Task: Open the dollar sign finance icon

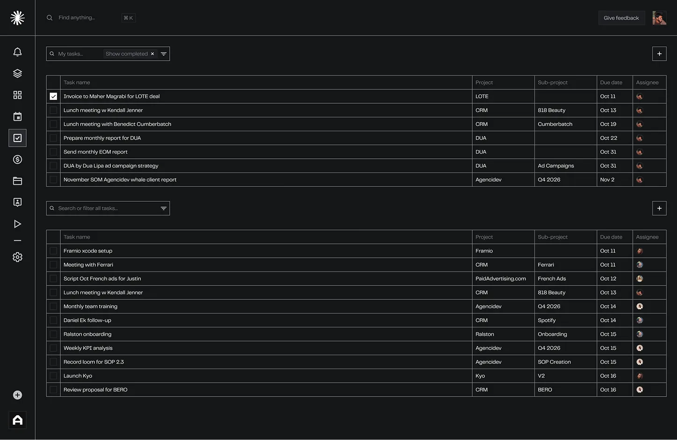Action: pos(17,159)
